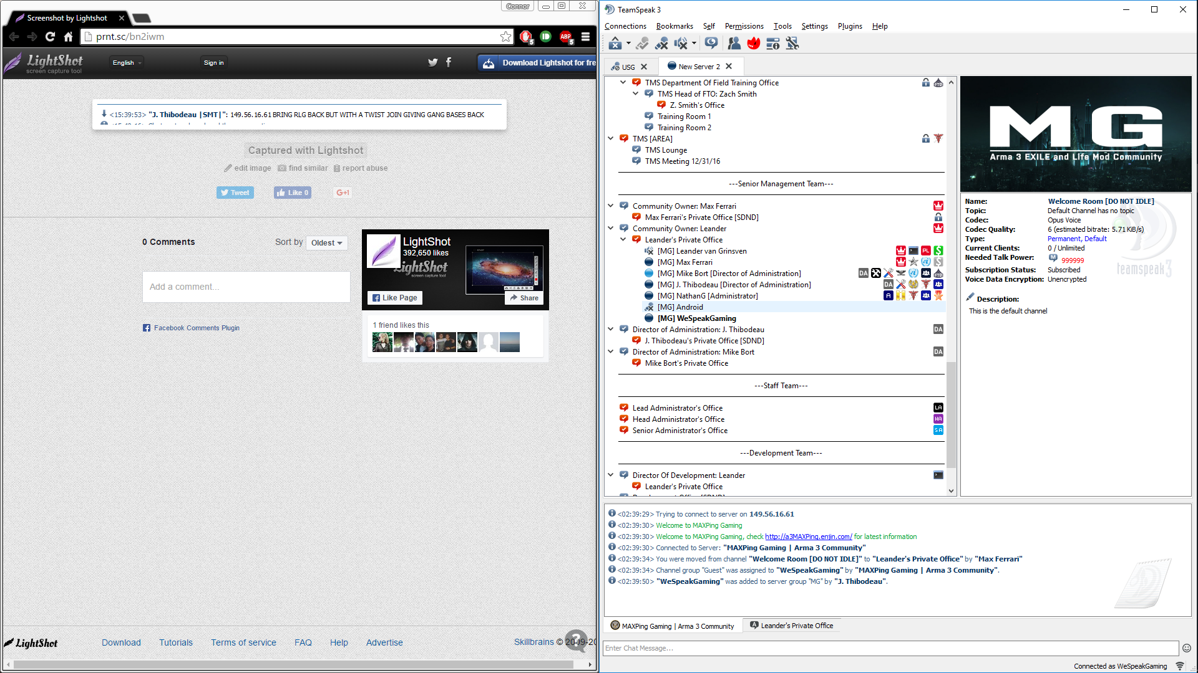1198x673 pixels.
Task: Open the away status dropdown arrow
Action: click(x=628, y=44)
